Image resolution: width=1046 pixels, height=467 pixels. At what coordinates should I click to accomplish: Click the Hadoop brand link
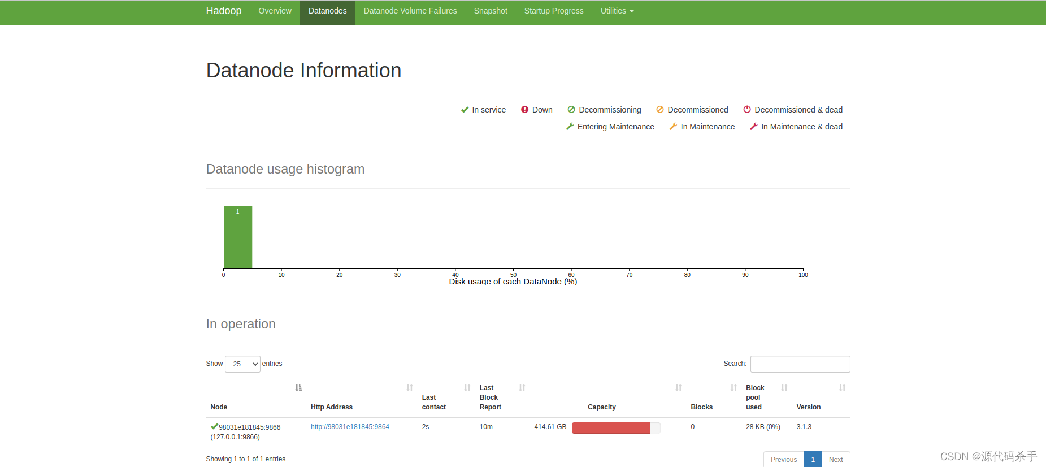point(224,11)
